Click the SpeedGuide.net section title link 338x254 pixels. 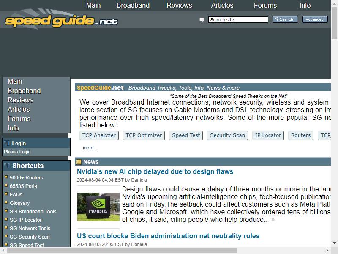(x=100, y=88)
